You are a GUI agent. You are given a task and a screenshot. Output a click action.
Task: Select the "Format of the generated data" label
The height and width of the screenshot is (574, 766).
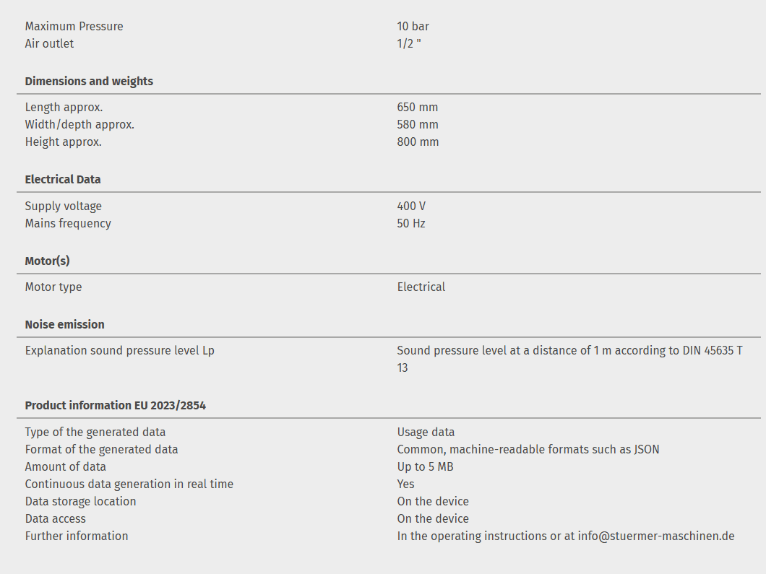101,449
